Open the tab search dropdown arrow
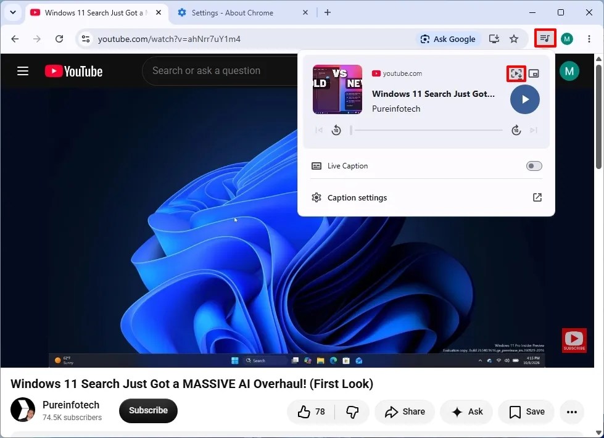 pos(13,12)
